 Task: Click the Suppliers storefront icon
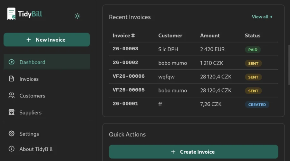pos(12,112)
